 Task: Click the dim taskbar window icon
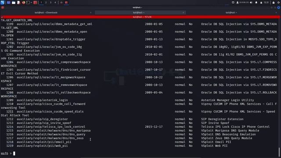(61, 3)
